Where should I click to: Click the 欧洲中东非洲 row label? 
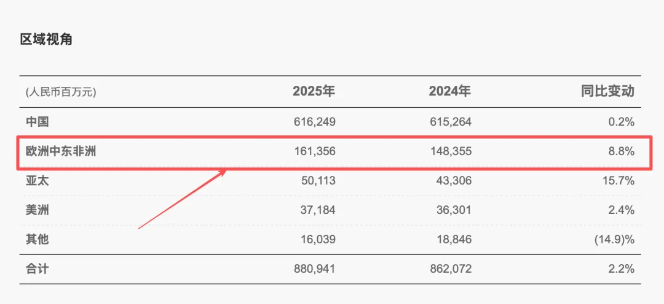[61, 151]
